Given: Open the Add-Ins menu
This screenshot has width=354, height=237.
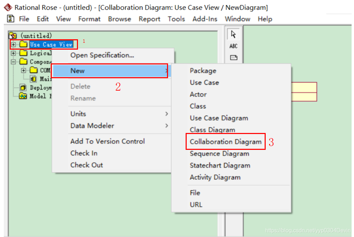Looking at the screenshot, I should click(205, 19).
